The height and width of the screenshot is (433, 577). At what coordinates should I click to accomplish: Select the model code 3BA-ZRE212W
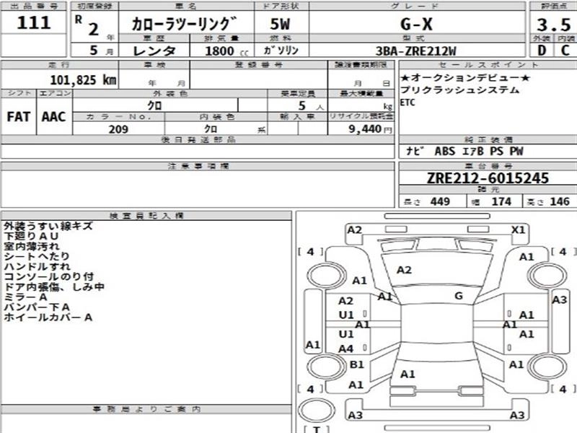tap(416, 51)
